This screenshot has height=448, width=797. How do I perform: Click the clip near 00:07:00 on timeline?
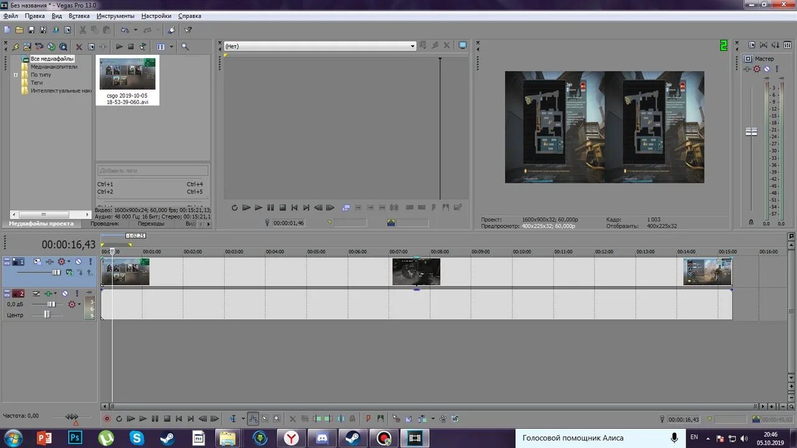(416, 272)
